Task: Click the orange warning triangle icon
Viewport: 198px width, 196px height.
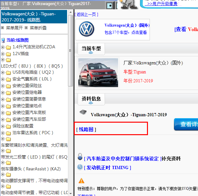Action: point(82,181)
